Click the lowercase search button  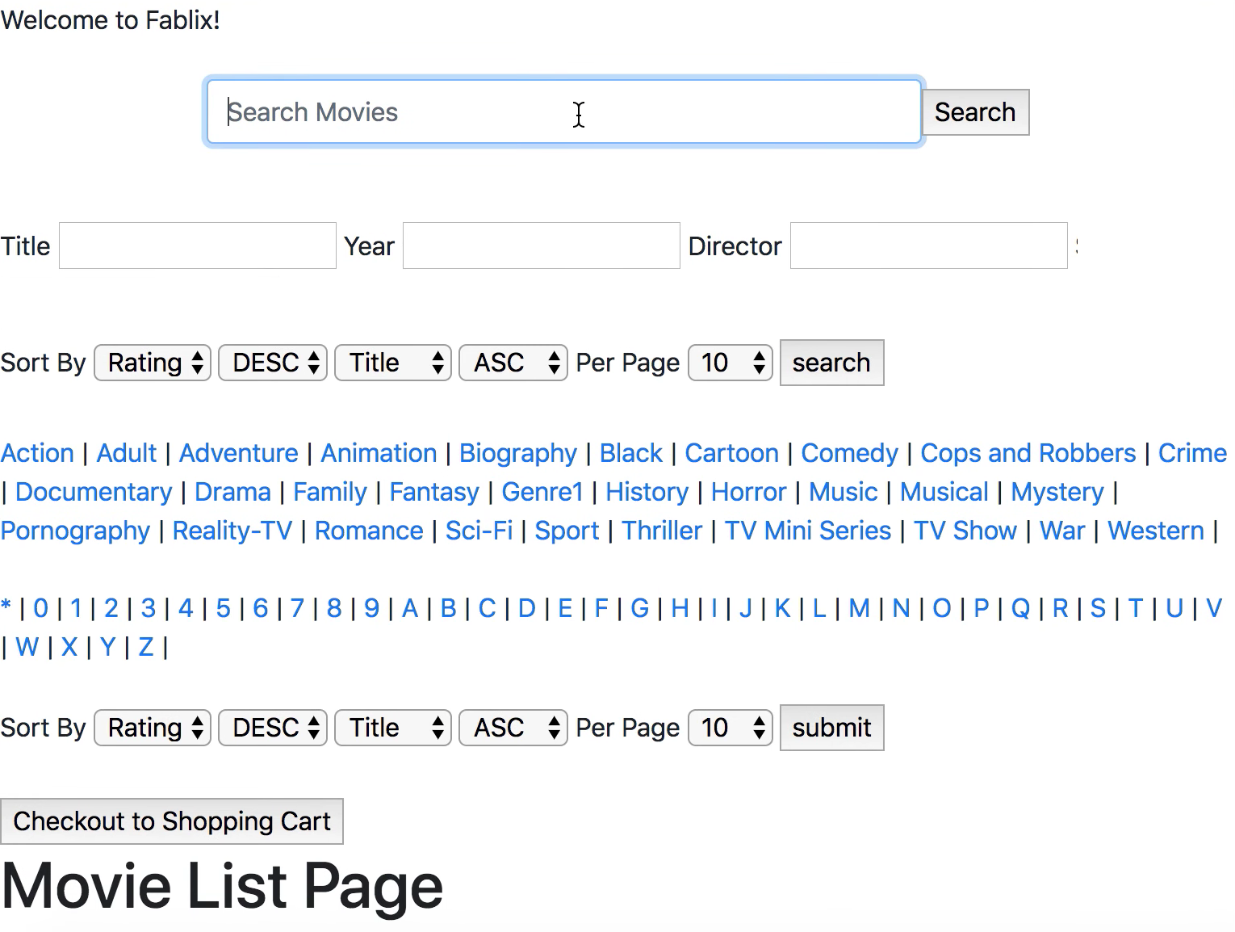click(x=831, y=363)
